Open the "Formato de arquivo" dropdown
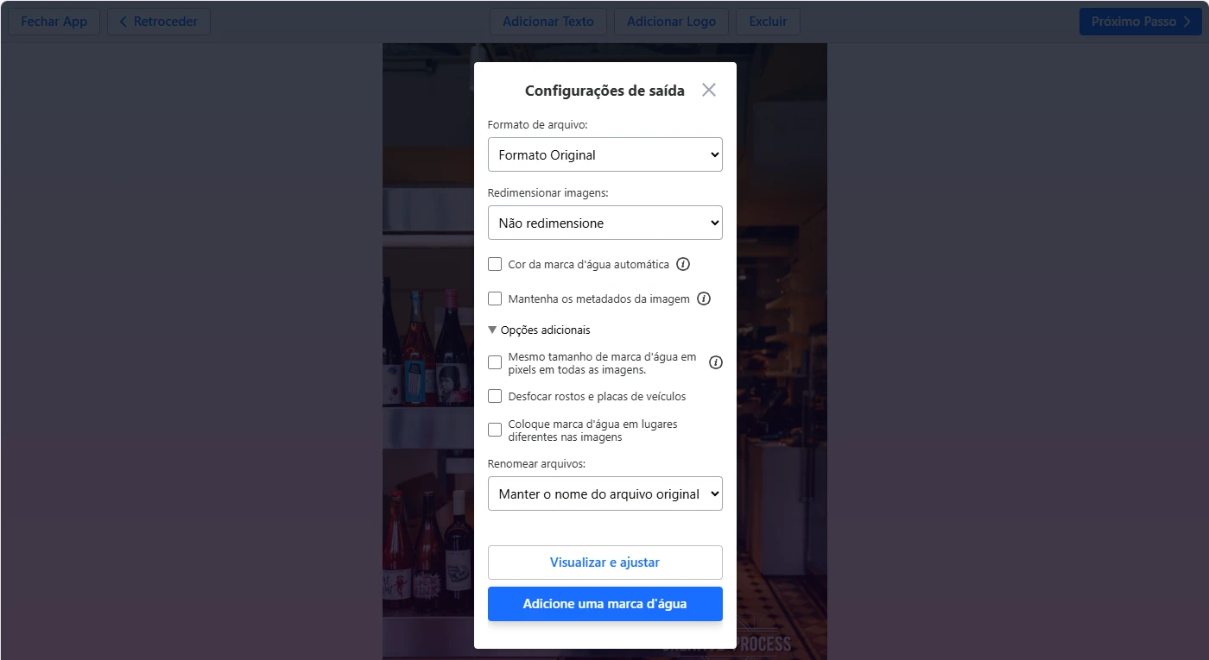Screen dimensions: 1209x660 (604, 154)
